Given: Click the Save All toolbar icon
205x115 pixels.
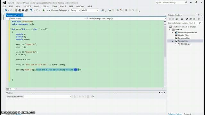Looking at the screenshot, I should (x=27, y=10).
